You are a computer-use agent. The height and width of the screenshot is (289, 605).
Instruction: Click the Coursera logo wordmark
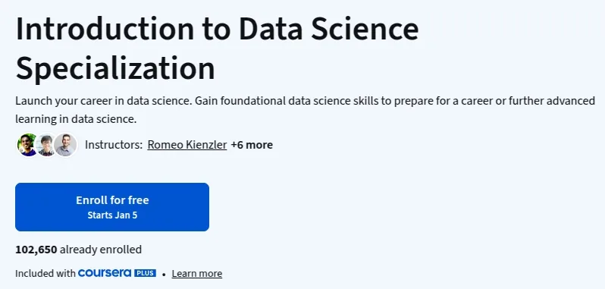105,273
